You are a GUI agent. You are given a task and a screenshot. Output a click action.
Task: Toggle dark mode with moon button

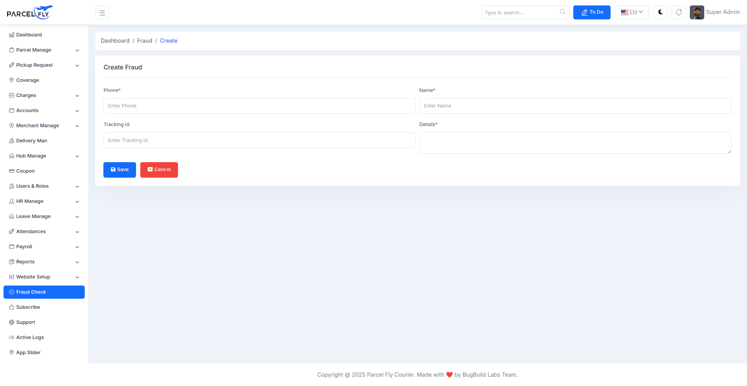pos(660,12)
